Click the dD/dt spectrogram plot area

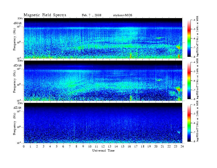coord(103,81)
